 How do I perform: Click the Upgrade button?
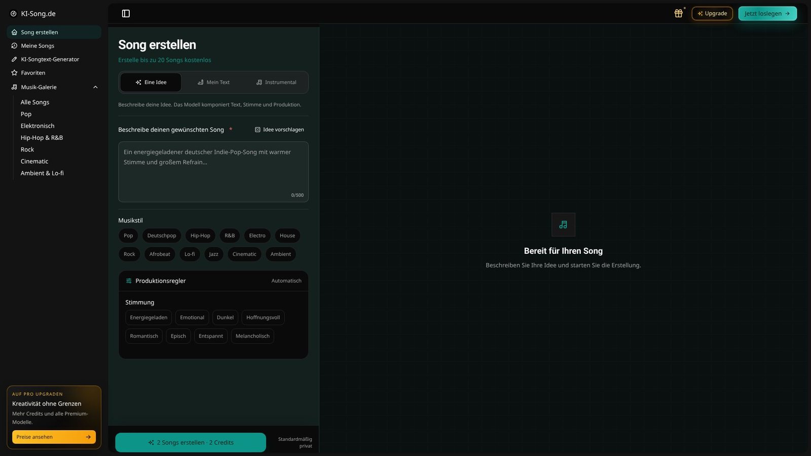click(712, 14)
